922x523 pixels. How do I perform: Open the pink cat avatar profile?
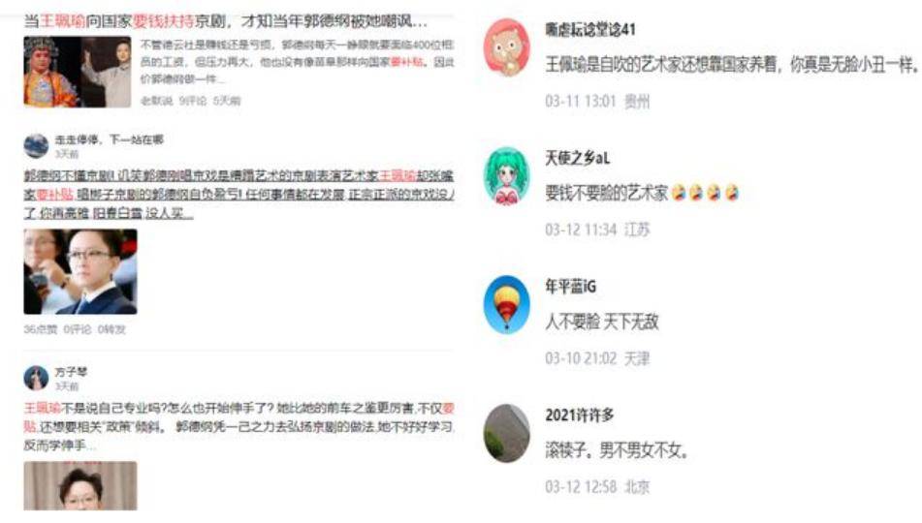[x=506, y=47]
